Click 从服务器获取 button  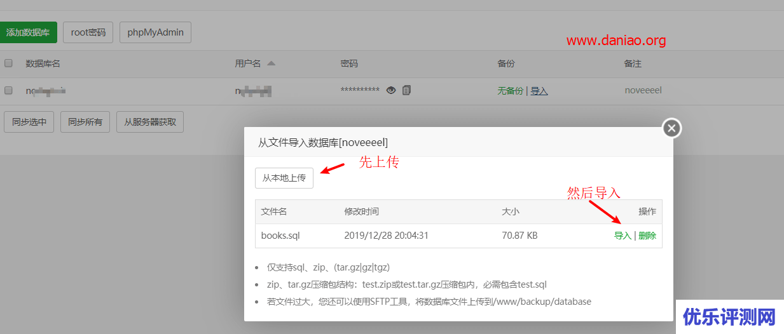coord(150,122)
